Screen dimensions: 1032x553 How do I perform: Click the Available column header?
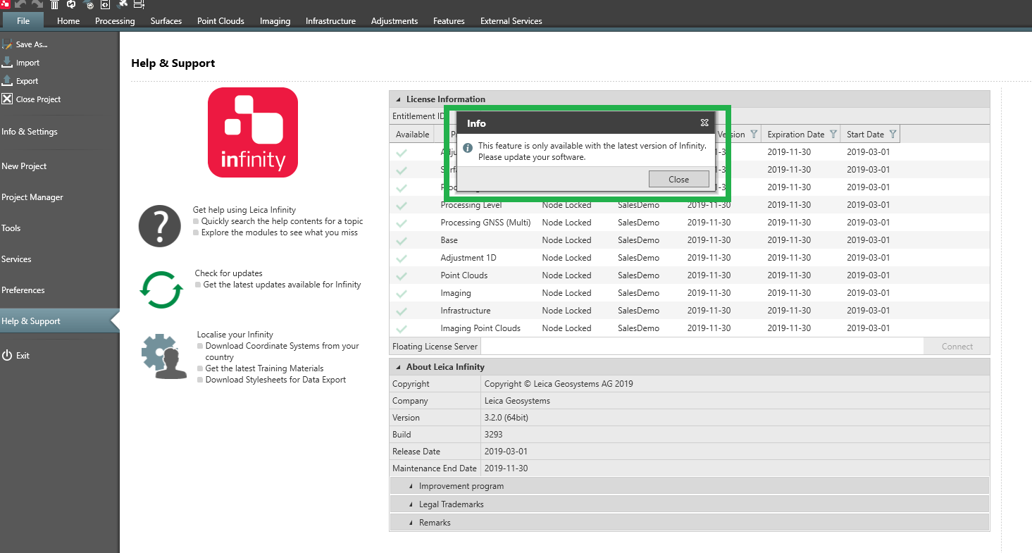pyautogui.click(x=412, y=135)
